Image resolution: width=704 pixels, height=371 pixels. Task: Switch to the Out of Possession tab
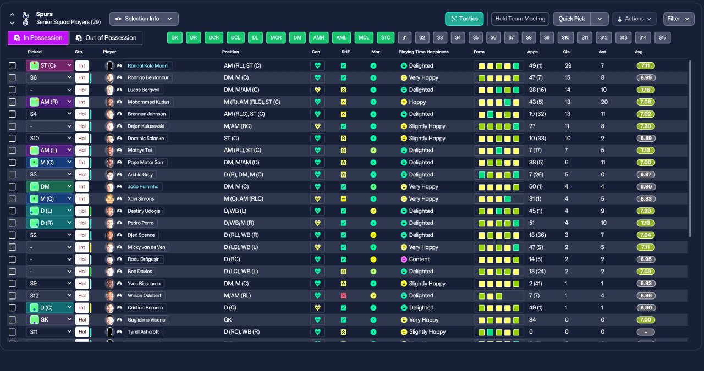point(106,38)
